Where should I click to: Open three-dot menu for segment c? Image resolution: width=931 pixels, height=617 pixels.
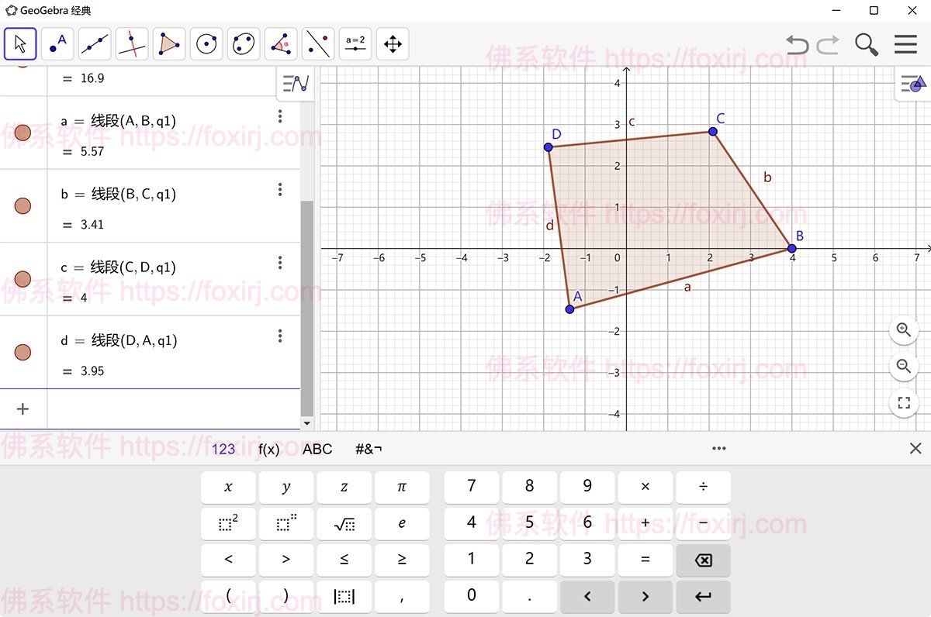(x=280, y=263)
